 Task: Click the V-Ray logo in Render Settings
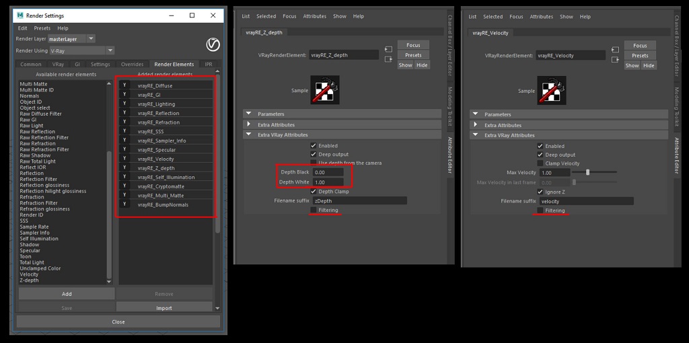coord(213,45)
